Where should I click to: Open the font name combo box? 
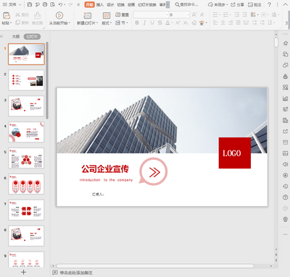[151, 14]
